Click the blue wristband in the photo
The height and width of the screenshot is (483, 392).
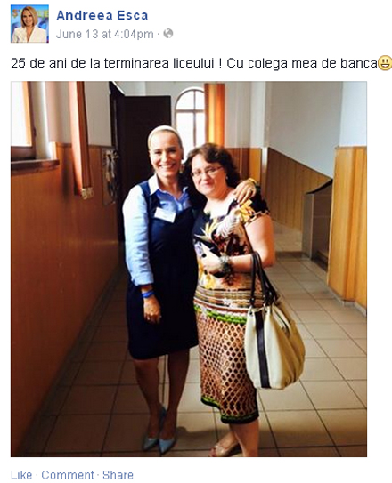[x=148, y=294]
